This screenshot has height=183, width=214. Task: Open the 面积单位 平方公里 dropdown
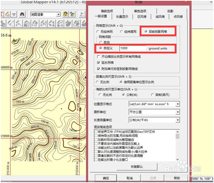(178, 112)
